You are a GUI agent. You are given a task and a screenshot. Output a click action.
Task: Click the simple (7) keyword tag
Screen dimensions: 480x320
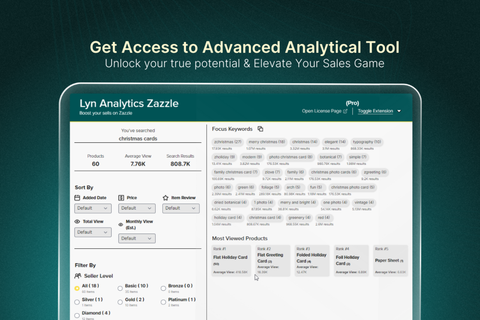[x=358, y=157]
